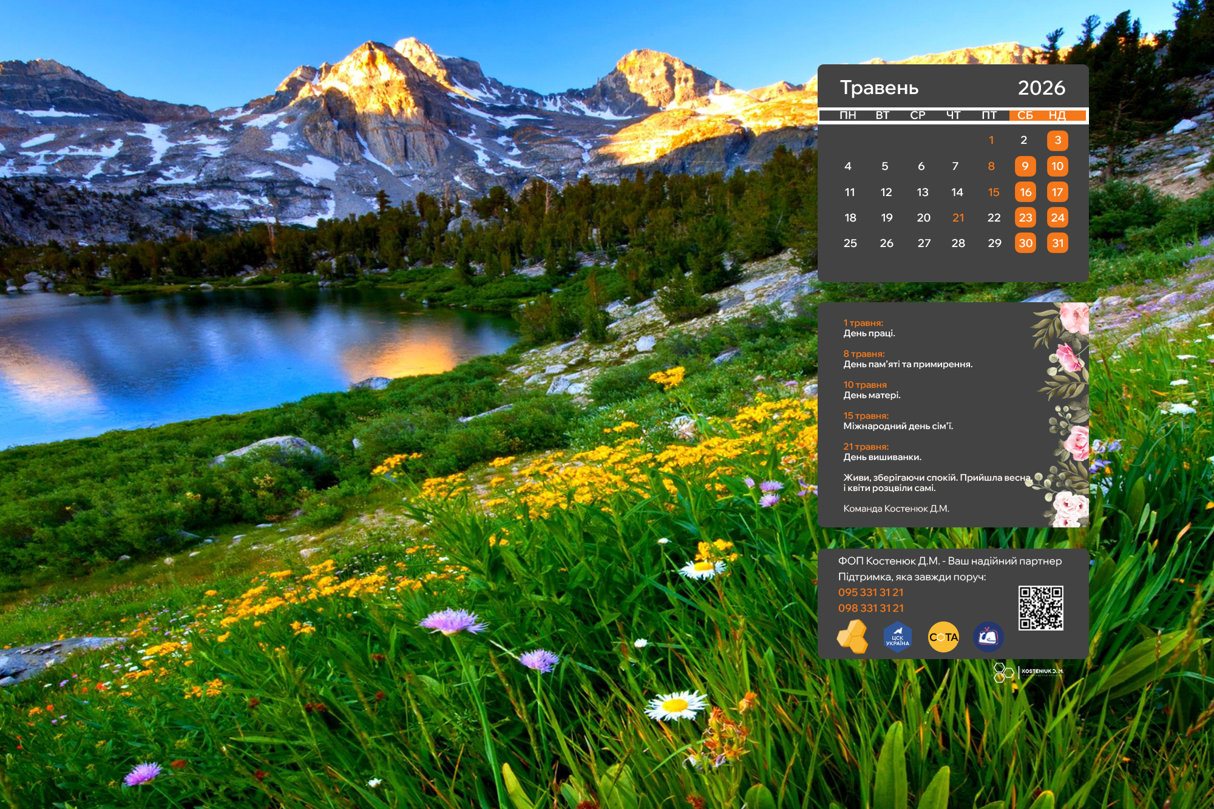Click the yellow honeycomb logo icon
Viewport: 1214px width, 809px height.
[x=852, y=637]
